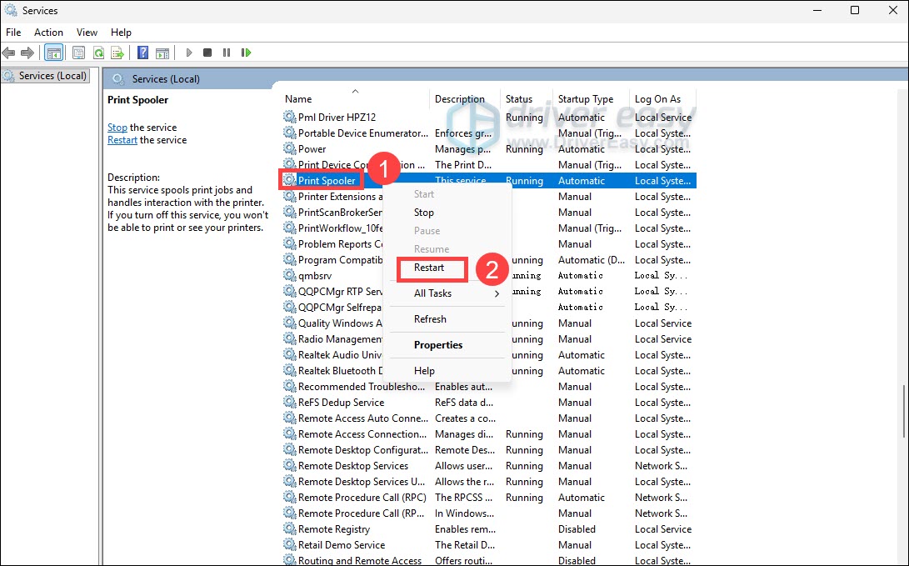Click the Stop the service link

coord(117,128)
